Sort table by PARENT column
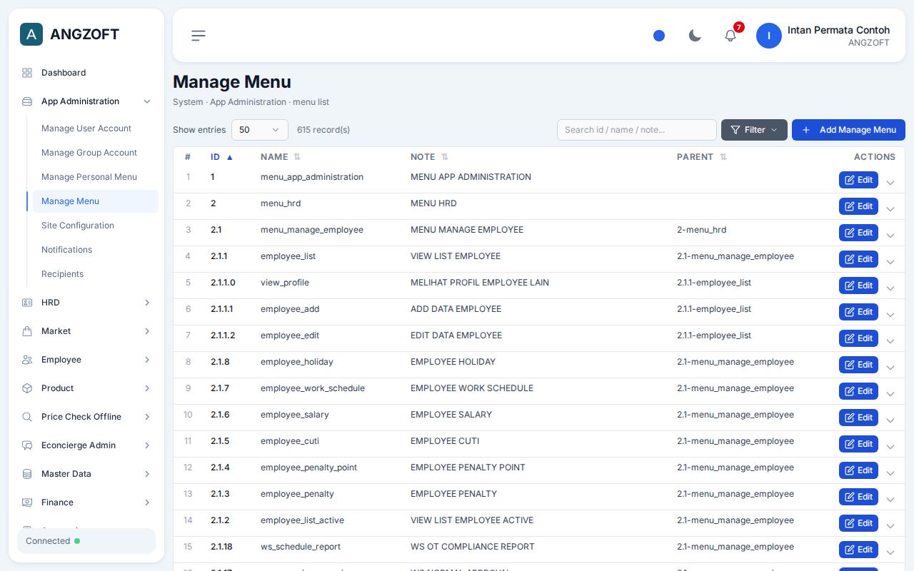 [702, 157]
